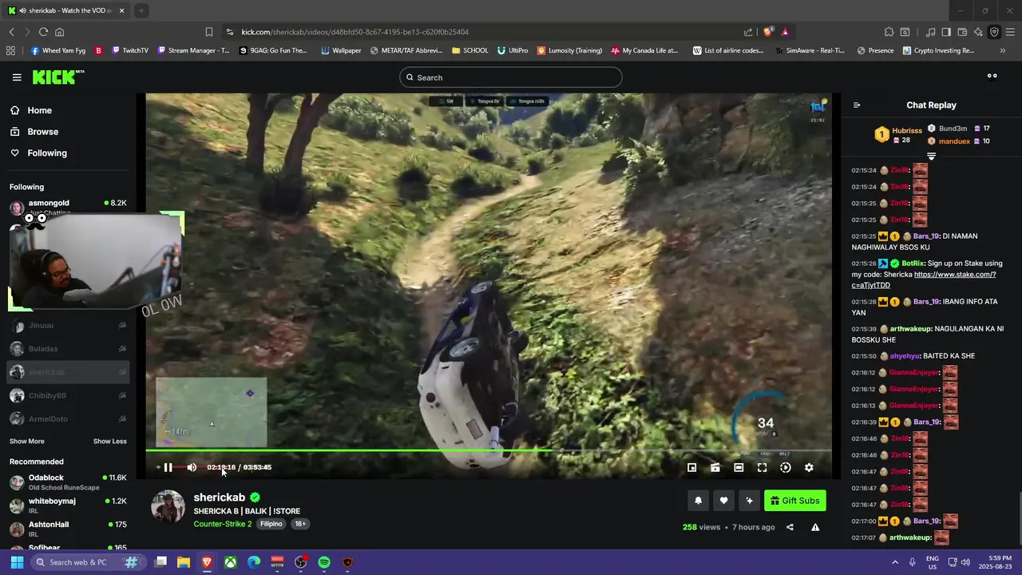Enter fullscreen mode on video player
1022x575 pixels.
762,468
